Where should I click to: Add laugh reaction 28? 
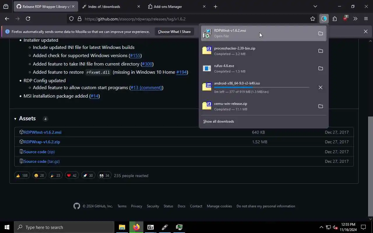(x=39, y=175)
